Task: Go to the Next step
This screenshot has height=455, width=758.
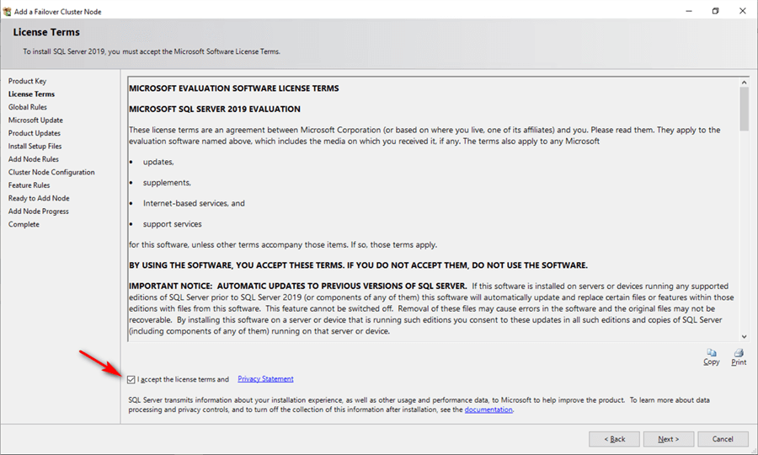Action: 669,439
